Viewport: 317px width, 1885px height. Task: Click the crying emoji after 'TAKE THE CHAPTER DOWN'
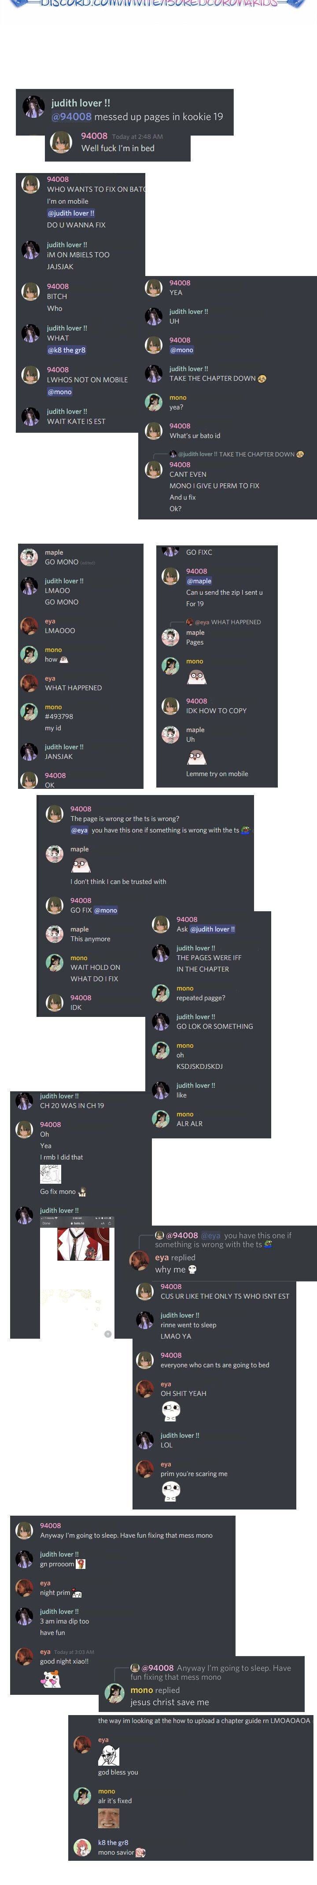262,378
